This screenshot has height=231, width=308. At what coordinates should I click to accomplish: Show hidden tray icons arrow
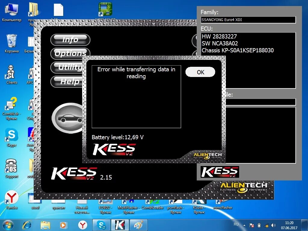(x=244, y=225)
